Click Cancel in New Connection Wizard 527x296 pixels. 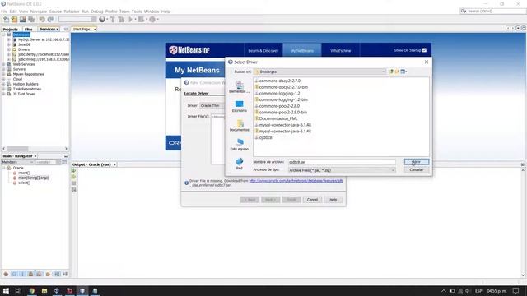(x=312, y=200)
